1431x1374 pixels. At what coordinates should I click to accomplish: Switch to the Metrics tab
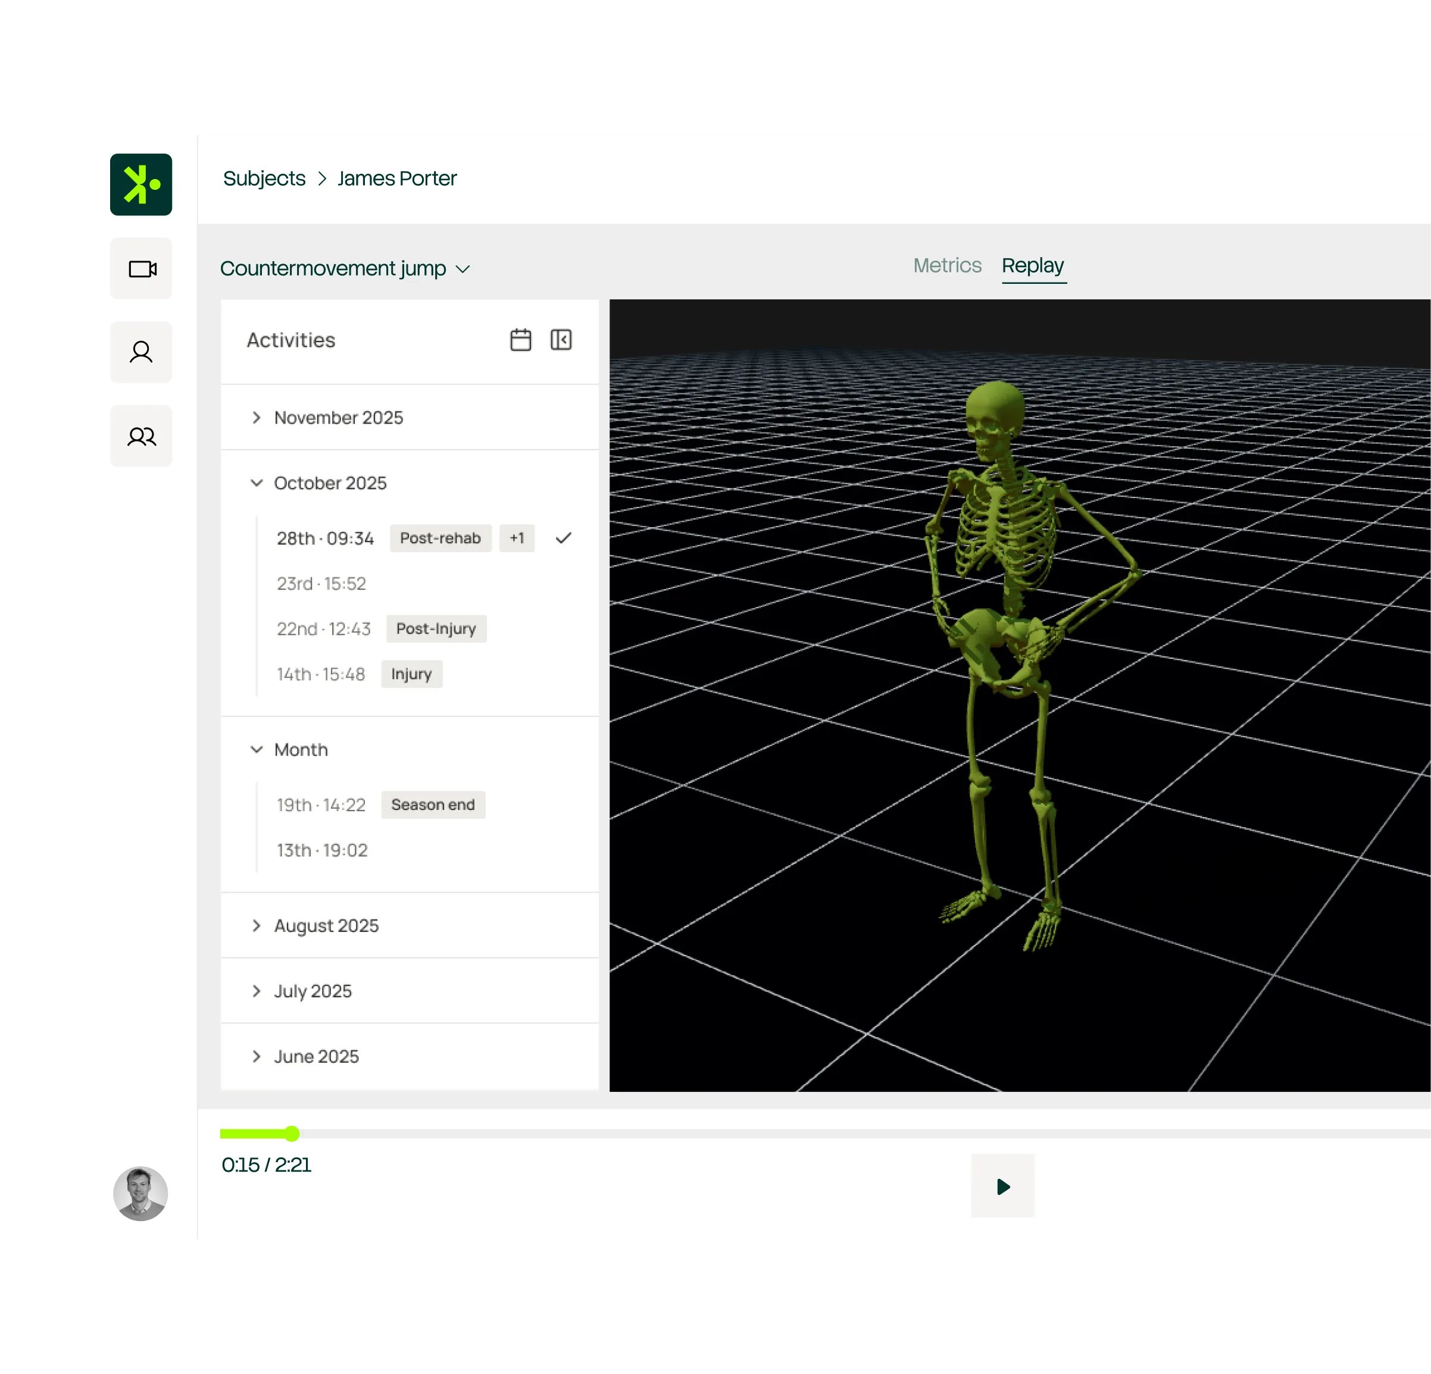coord(947,265)
